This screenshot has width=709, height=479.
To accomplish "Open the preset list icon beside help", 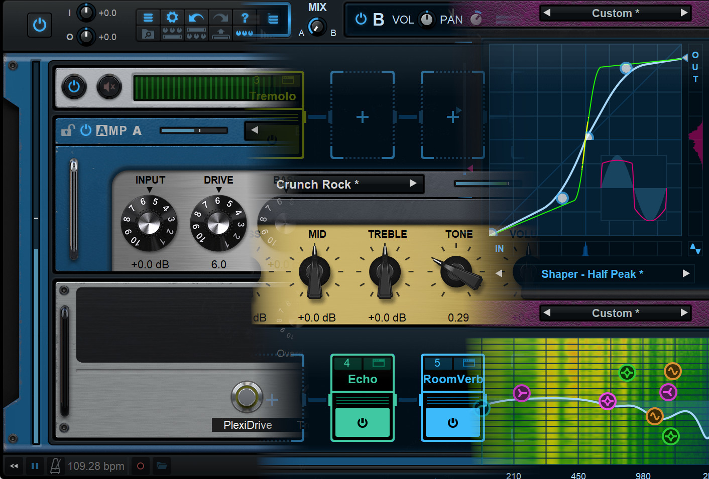I will click(x=273, y=19).
